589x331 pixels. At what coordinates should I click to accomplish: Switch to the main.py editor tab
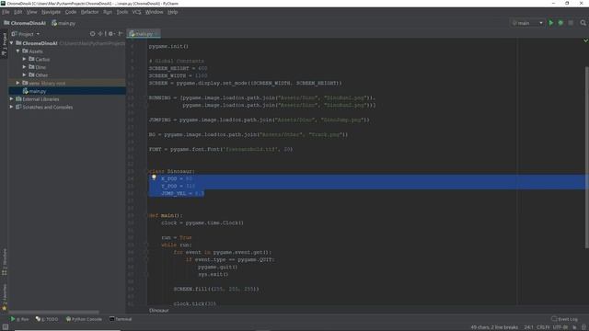point(144,34)
